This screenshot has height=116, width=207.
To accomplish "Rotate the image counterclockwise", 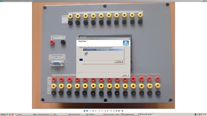I will [108, 111].
